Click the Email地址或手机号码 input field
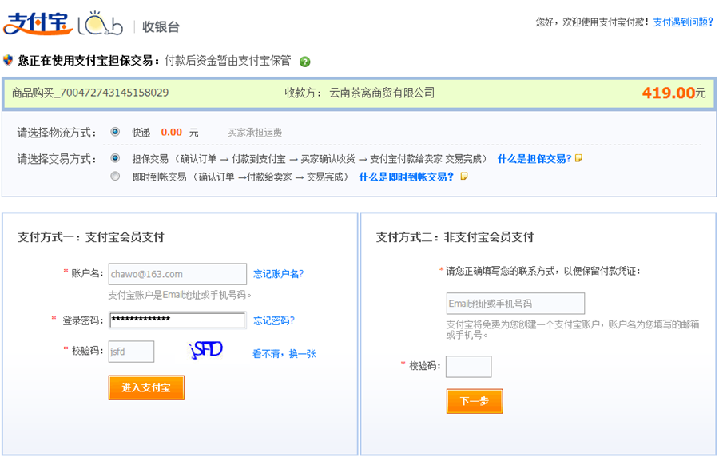Image resolution: width=719 pixels, height=461 pixels. [515, 304]
